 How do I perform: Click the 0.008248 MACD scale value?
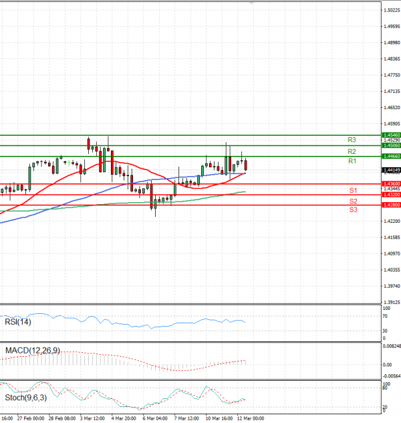pyautogui.click(x=392, y=346)
